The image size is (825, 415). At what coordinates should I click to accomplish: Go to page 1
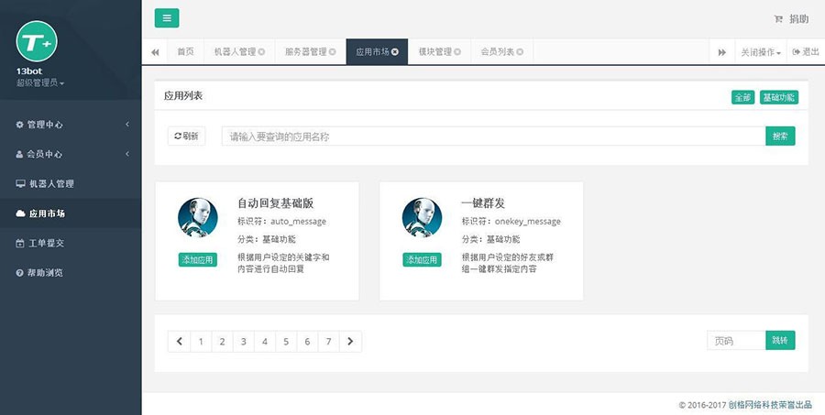(201, 342)
